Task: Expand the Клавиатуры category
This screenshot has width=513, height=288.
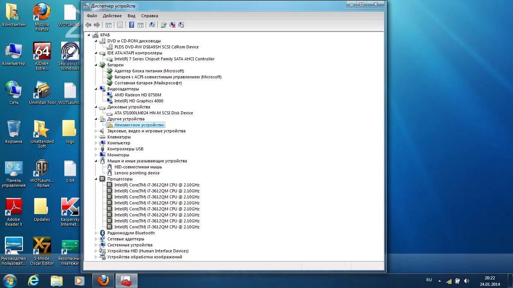Action: 96,137
